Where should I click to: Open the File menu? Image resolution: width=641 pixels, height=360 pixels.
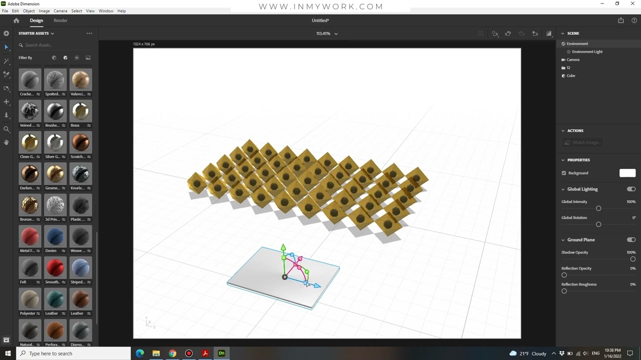(5, 11)
